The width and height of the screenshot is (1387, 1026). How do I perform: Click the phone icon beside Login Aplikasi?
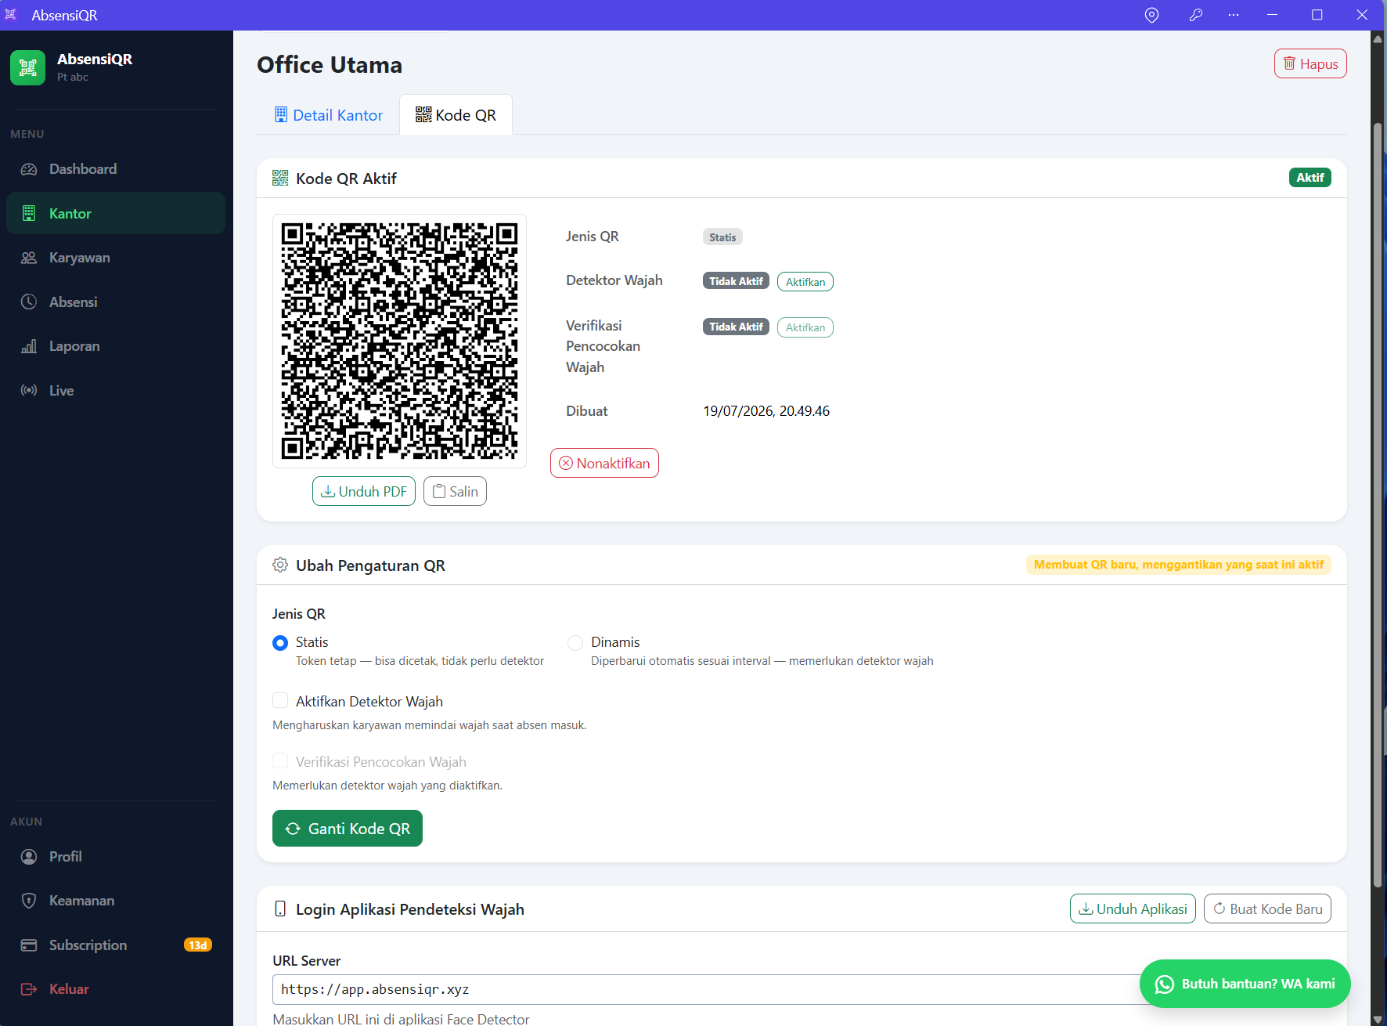(280, 909)
